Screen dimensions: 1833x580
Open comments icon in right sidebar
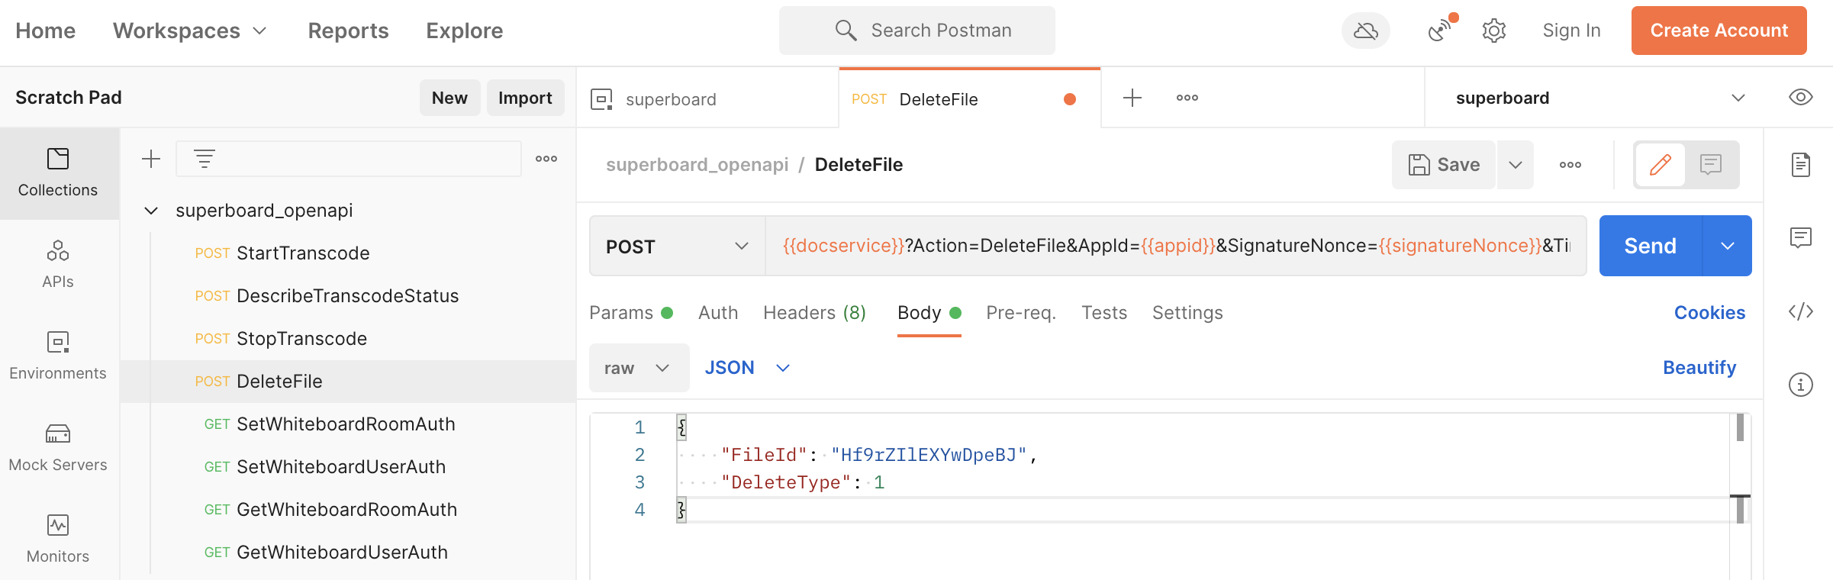tap(1801, 238)
